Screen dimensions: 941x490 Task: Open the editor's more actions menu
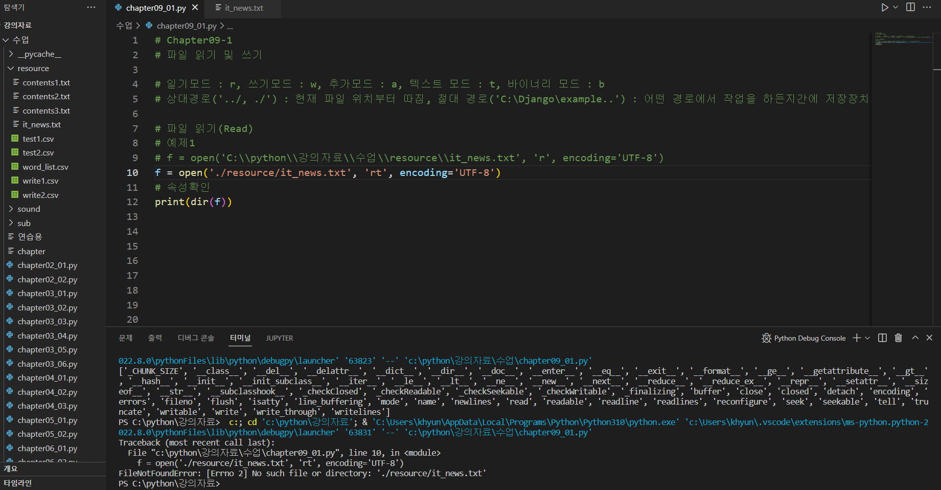927,8
